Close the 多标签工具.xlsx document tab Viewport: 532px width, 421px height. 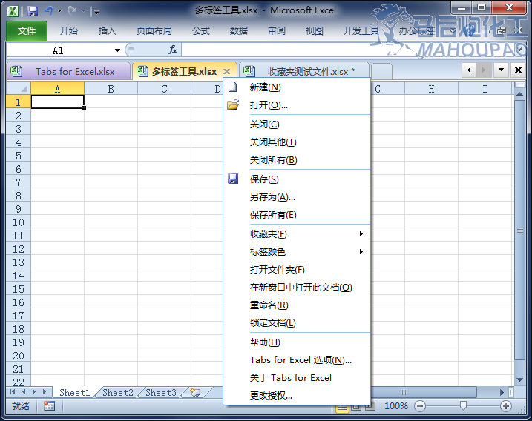click(x=227, y=71)
